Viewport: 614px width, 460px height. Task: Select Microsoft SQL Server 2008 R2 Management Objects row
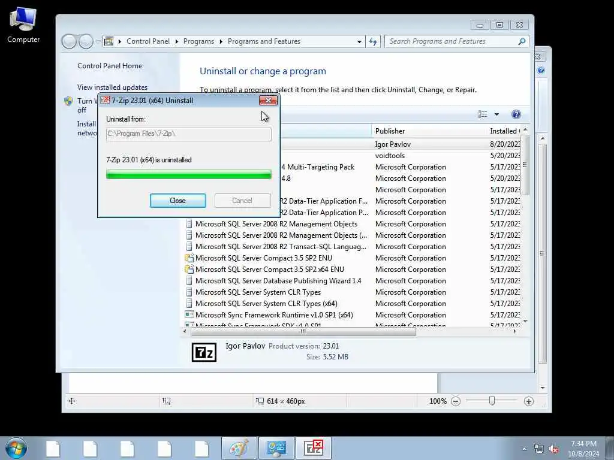coord(276,224)
